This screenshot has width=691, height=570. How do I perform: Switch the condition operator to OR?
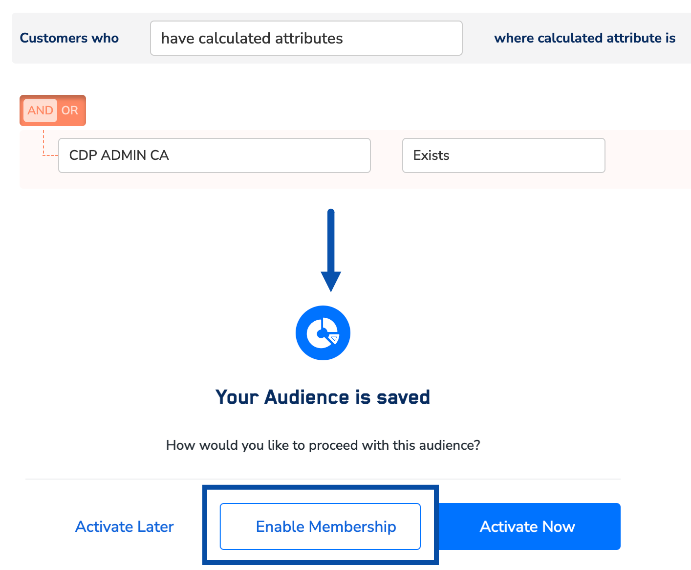click(x=70, y=110)
